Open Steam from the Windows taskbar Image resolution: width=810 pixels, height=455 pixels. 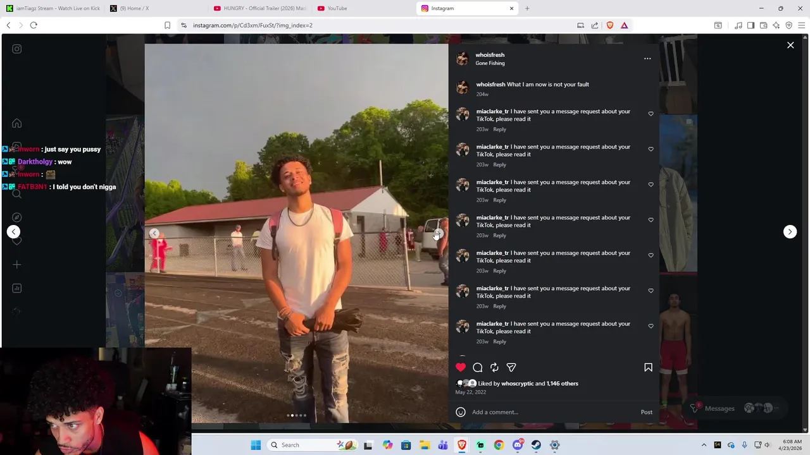[536, 445]
